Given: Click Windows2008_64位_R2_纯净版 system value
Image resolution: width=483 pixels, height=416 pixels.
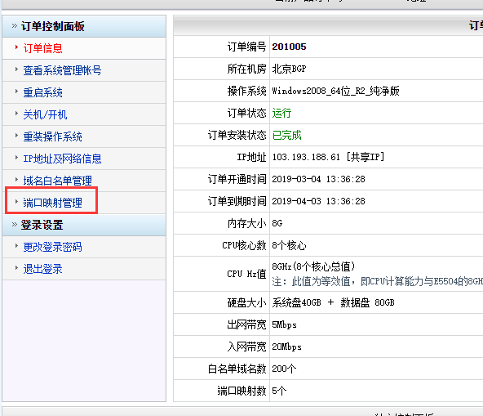Looking at the screenshot, I should (x=335, y=91).
